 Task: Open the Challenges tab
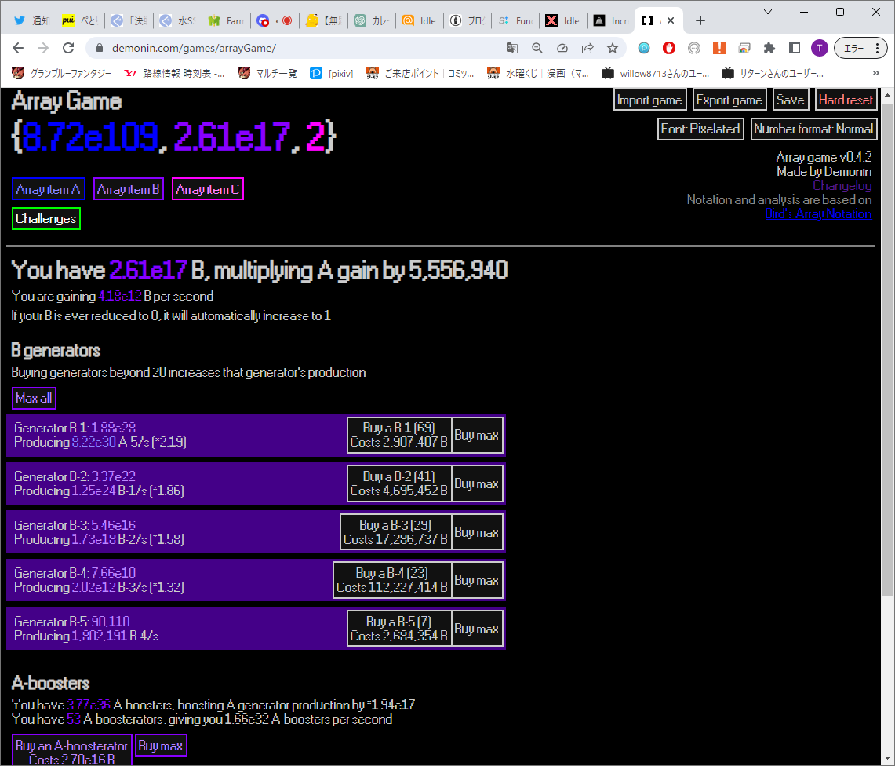coord(45,219)
